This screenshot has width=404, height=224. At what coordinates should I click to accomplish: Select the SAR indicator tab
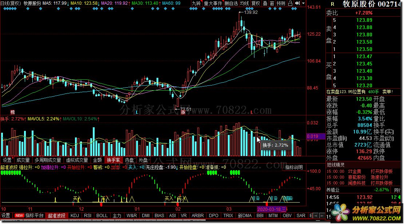tap(301, 216)
